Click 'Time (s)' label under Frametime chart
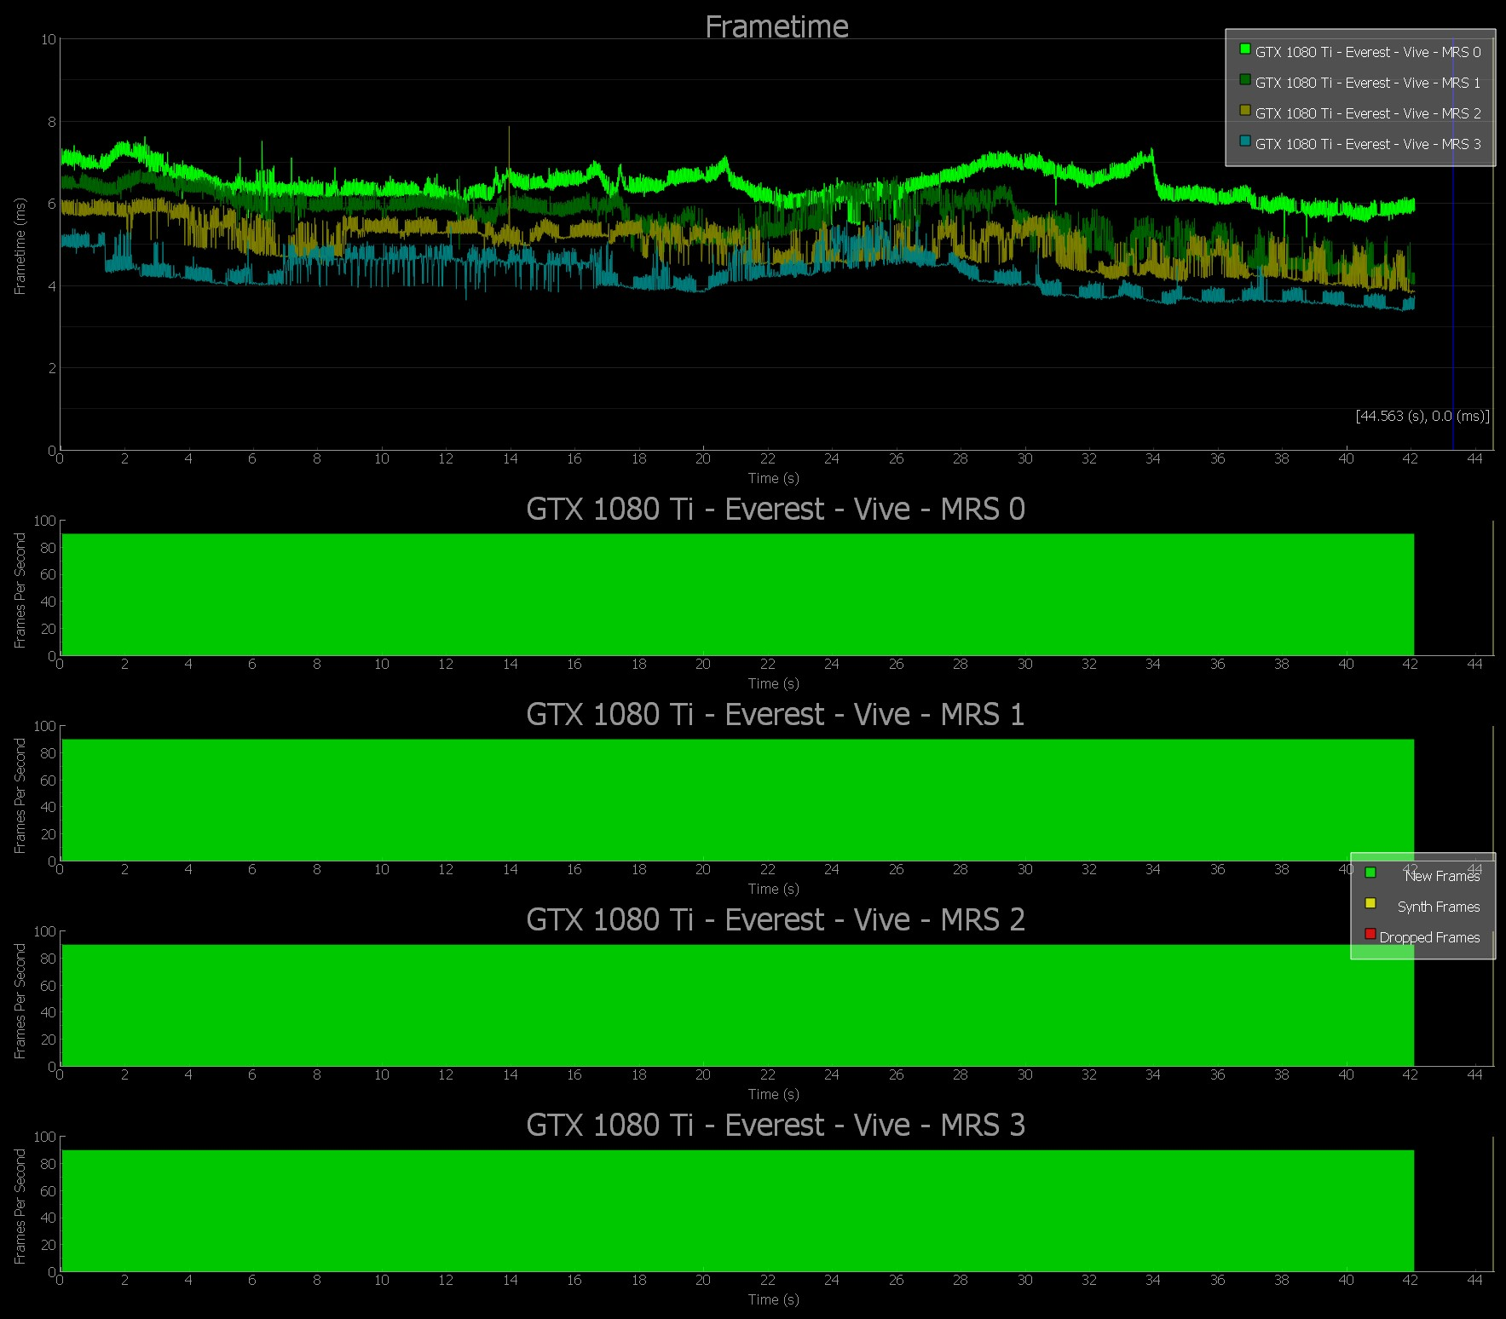This screenshot has width=1506, height=1319. coord(773,478)
